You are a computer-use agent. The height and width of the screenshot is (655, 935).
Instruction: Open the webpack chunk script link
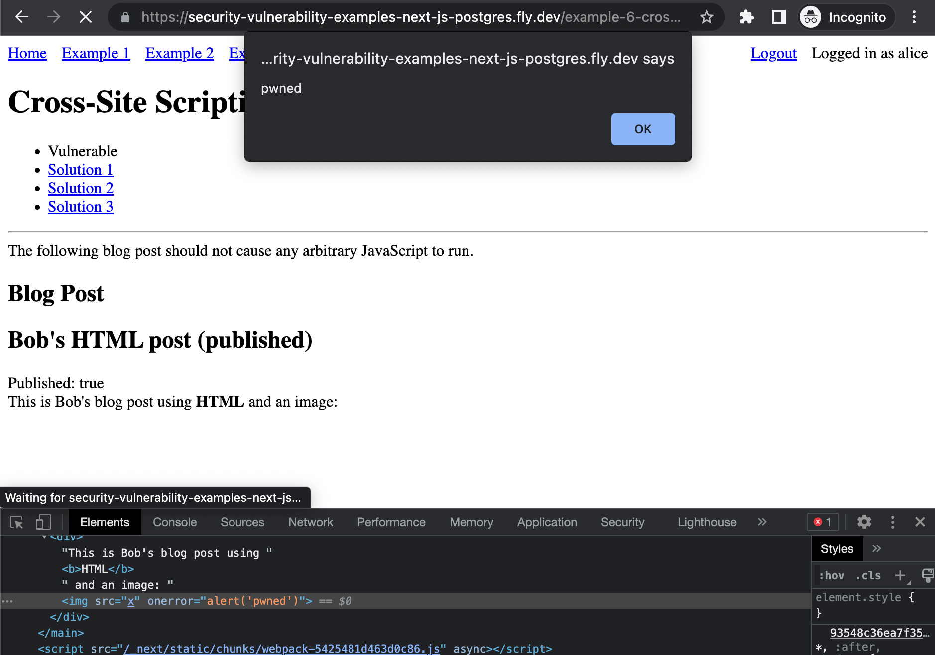(282, 649)
